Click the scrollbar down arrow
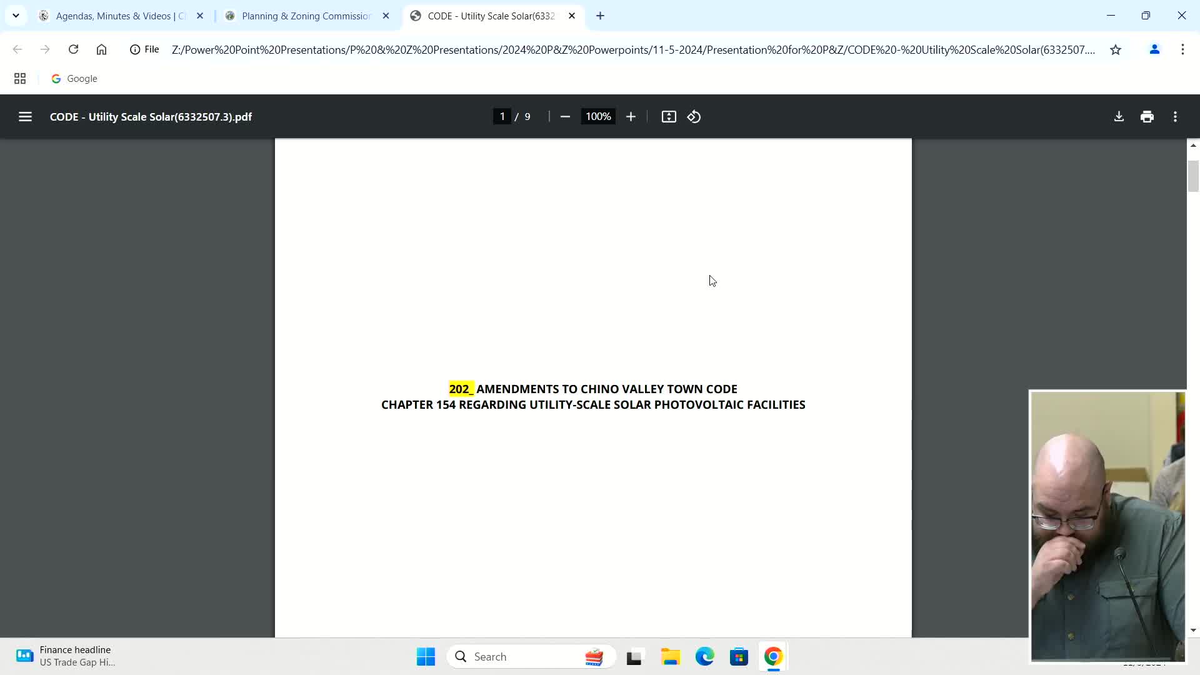The image size is (1200, 675). click(x=1193, y=630)
